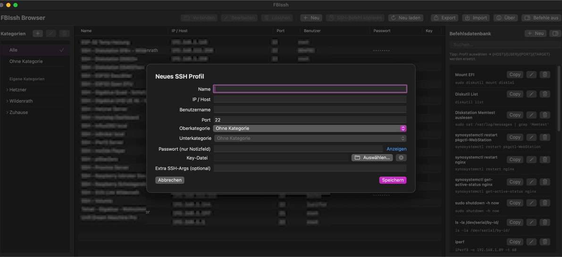562x257 pixels.
Task: Click Auswählen… to choose a key file
Action: tap(372, 158)
